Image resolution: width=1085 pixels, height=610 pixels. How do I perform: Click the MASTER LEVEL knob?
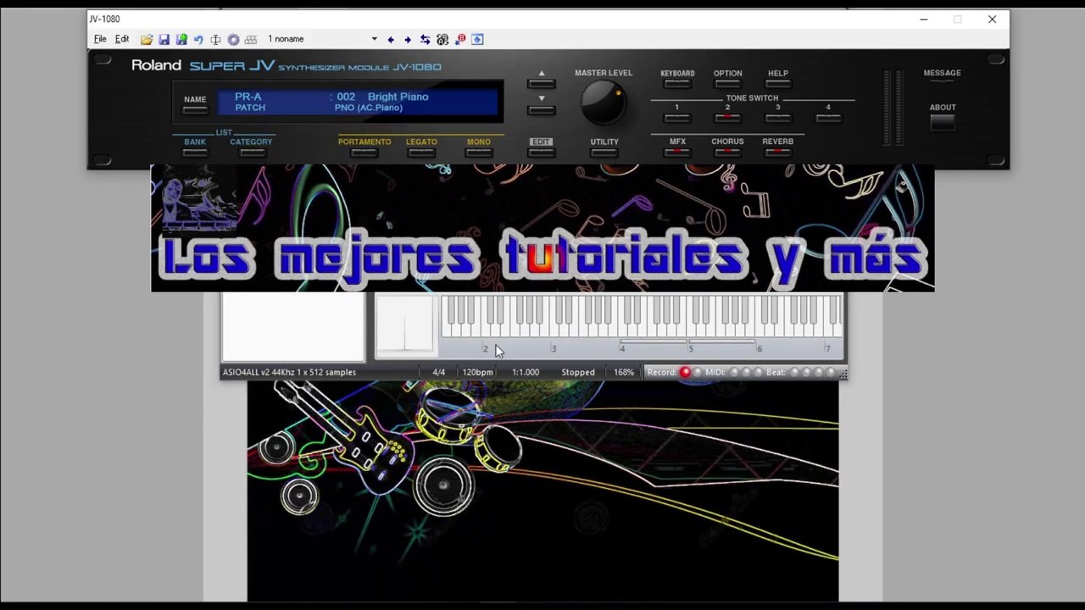pos(604,103)
